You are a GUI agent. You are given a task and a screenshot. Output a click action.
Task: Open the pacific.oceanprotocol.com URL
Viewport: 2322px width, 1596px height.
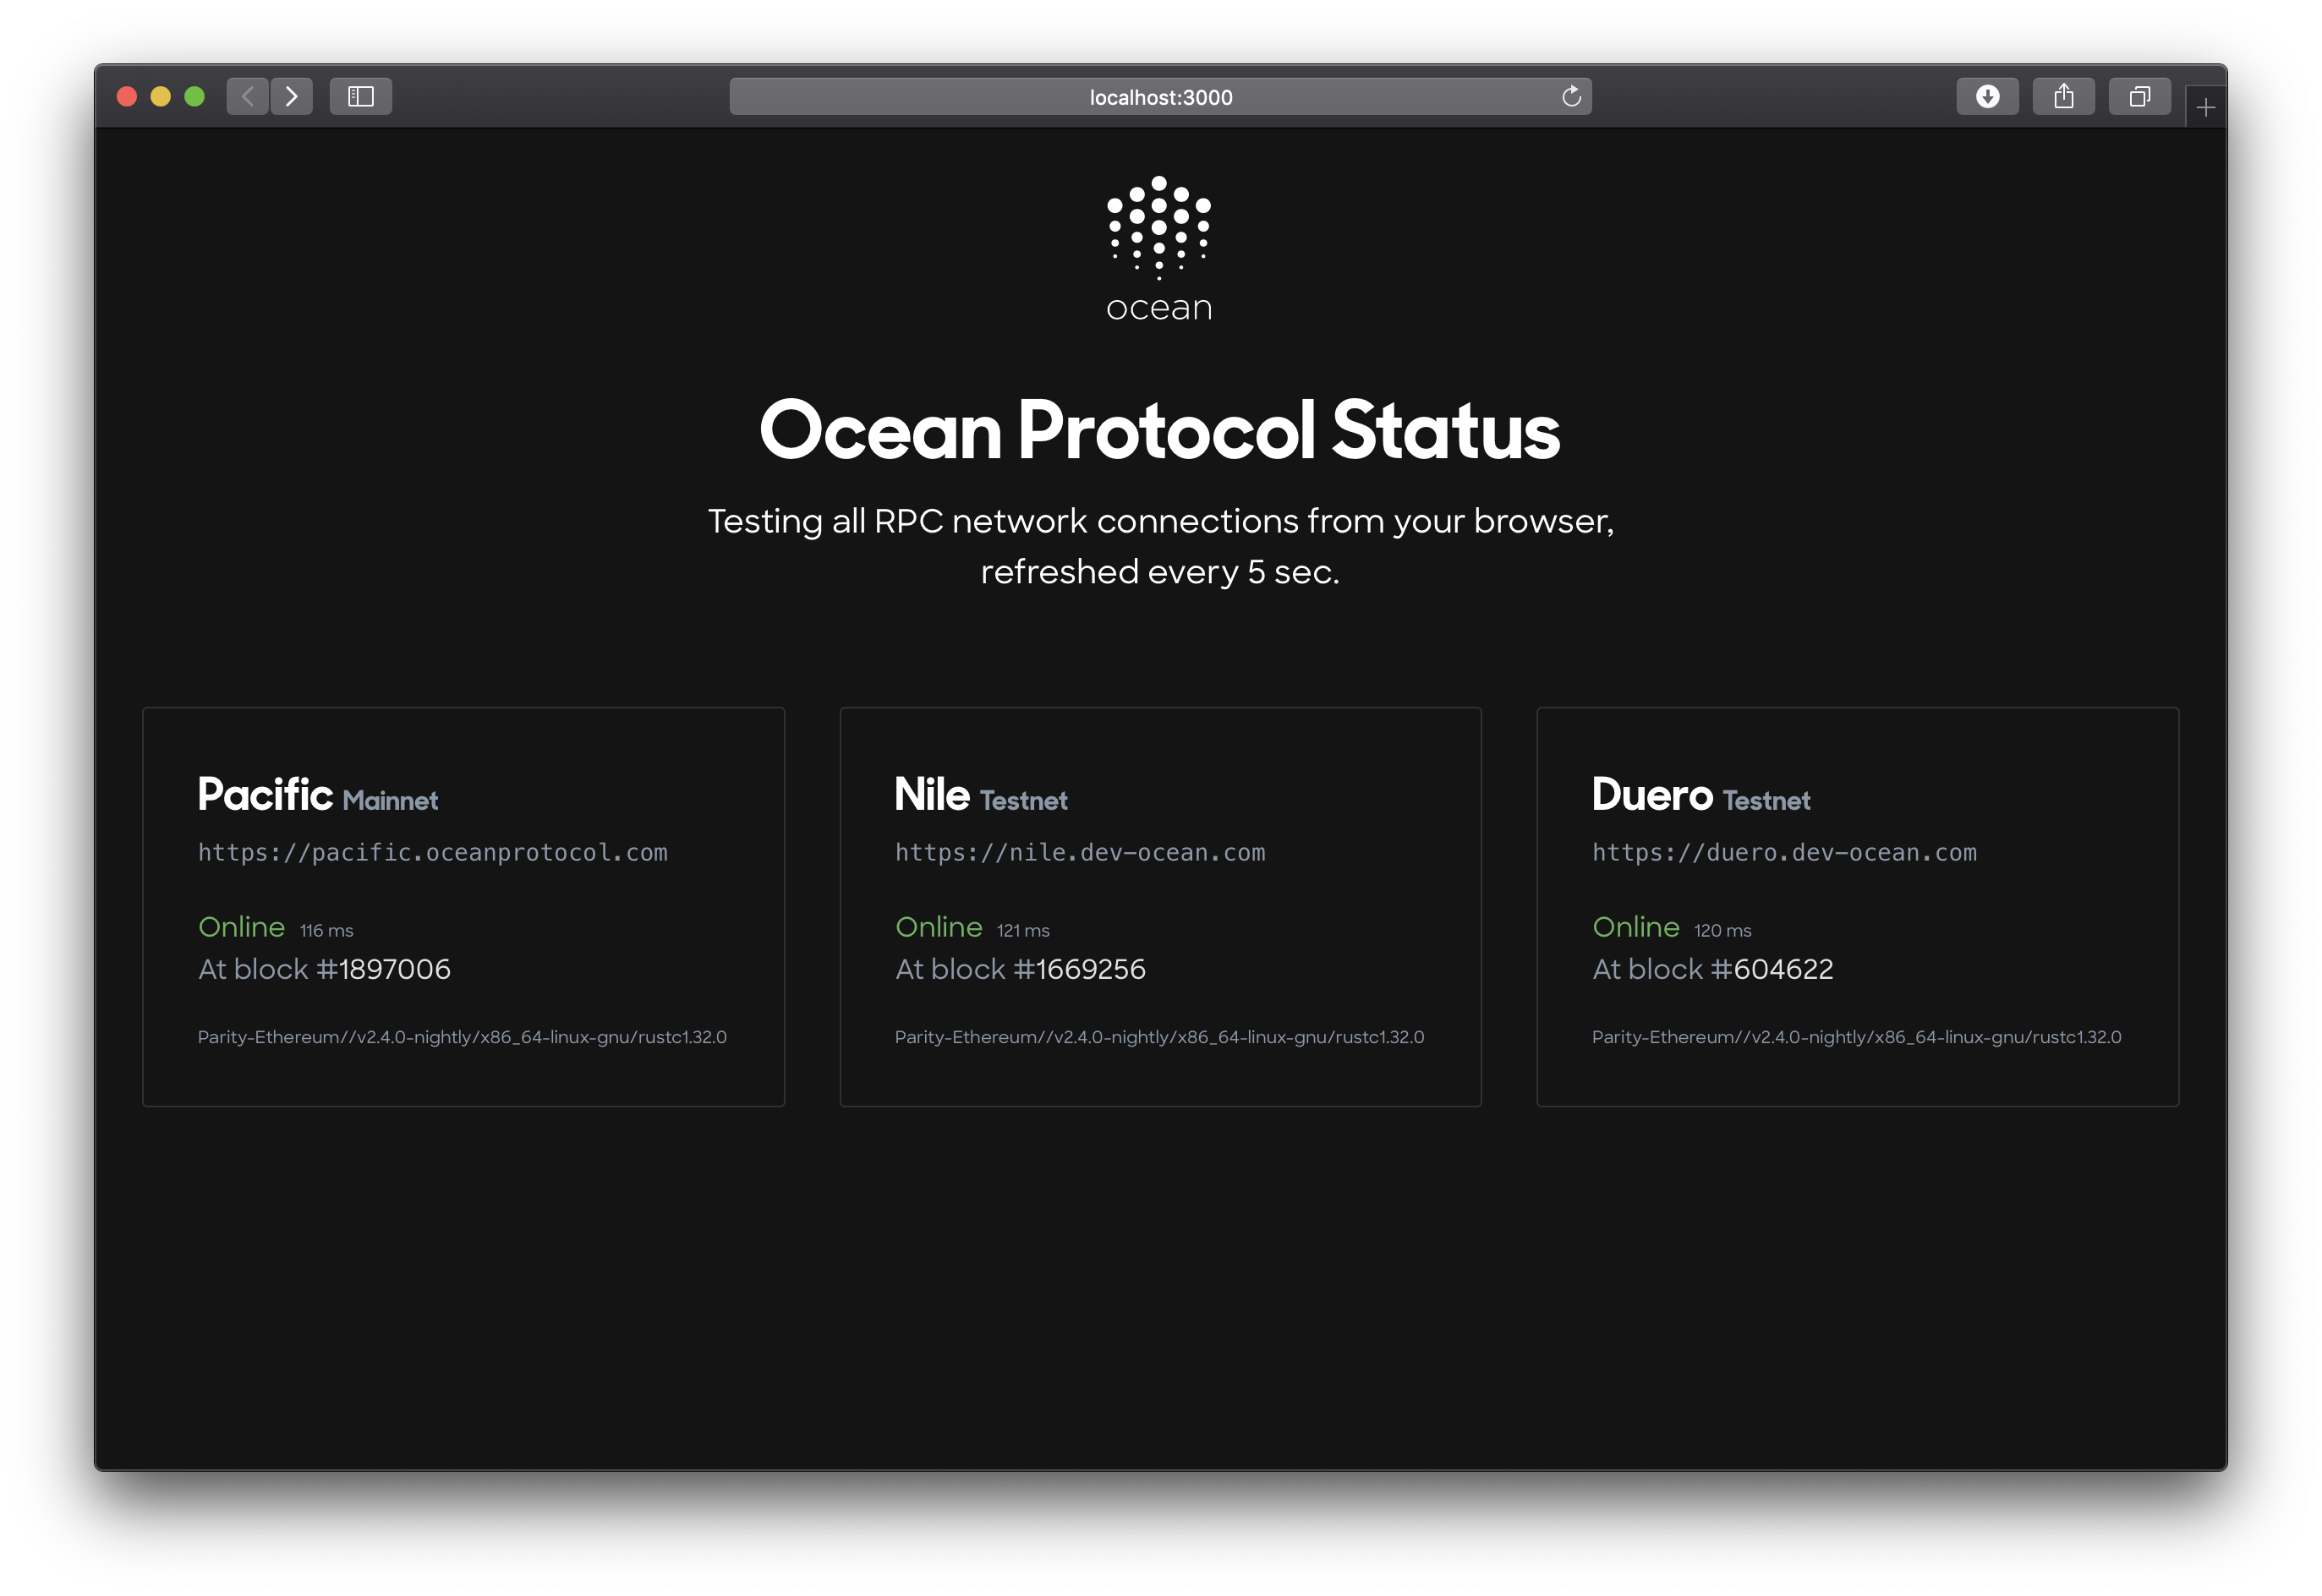(x=432, y=852)
